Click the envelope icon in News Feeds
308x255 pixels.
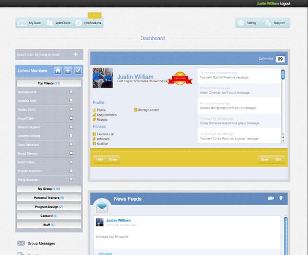pos(102,208)
